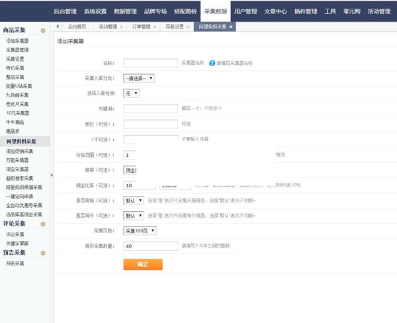Open the 采集页数 dropdown
This screenshot has width=397, height=323.
pos(140,231)
